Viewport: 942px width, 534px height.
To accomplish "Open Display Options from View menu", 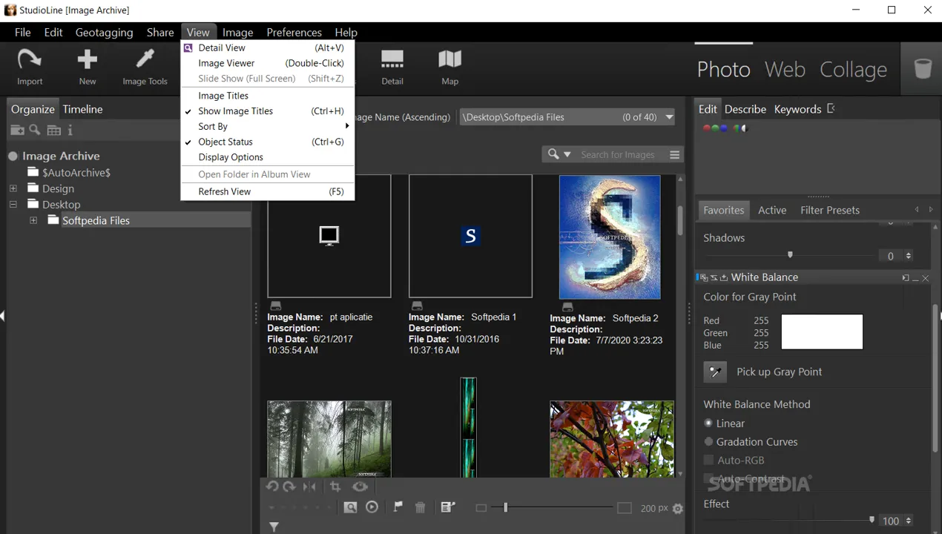I will 267,157.
